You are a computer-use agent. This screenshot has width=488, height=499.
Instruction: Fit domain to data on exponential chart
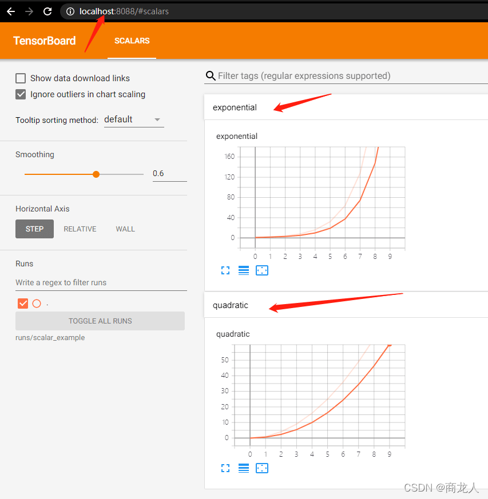pos(262,270)
